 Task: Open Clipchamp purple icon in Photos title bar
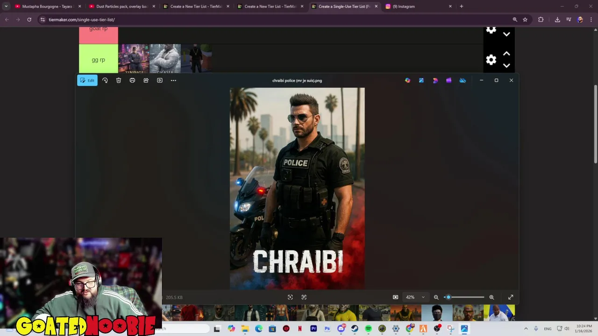pos(449,80)
